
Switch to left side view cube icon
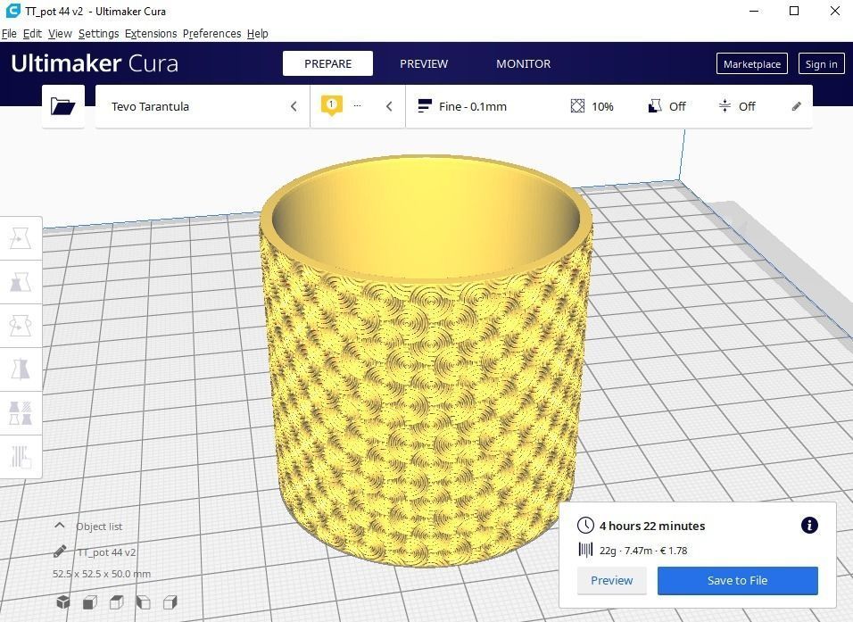click(143, 601)
